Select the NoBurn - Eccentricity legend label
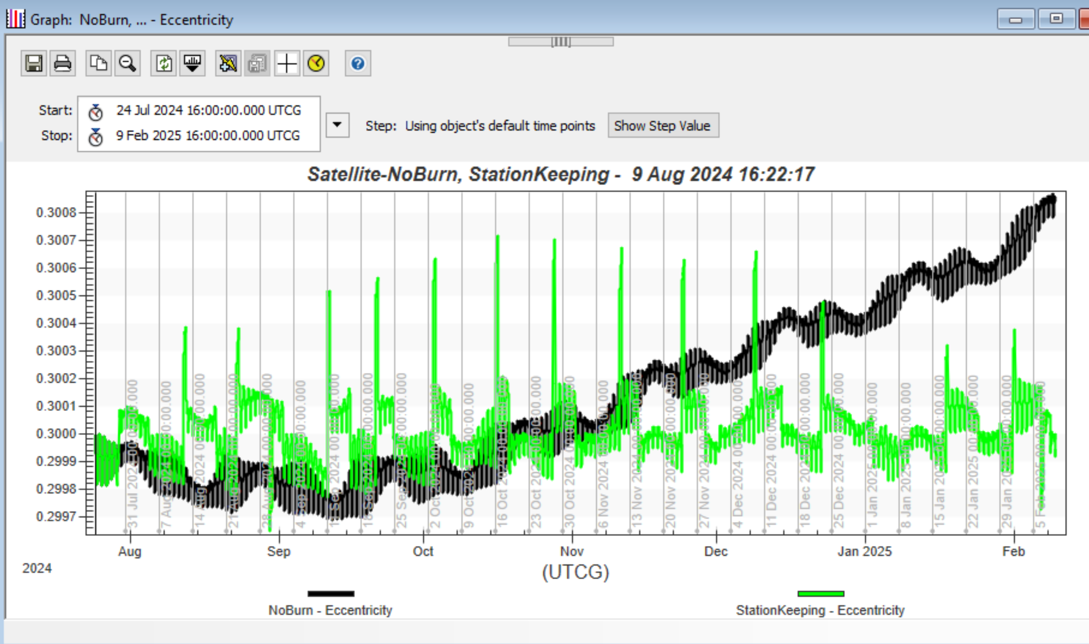The image size is (1089, 644). [330, 610]
